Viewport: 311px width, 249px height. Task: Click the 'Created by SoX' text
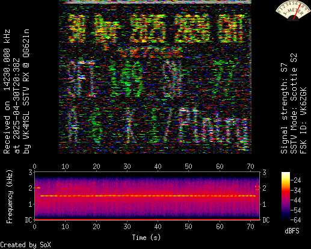point(25,245)
